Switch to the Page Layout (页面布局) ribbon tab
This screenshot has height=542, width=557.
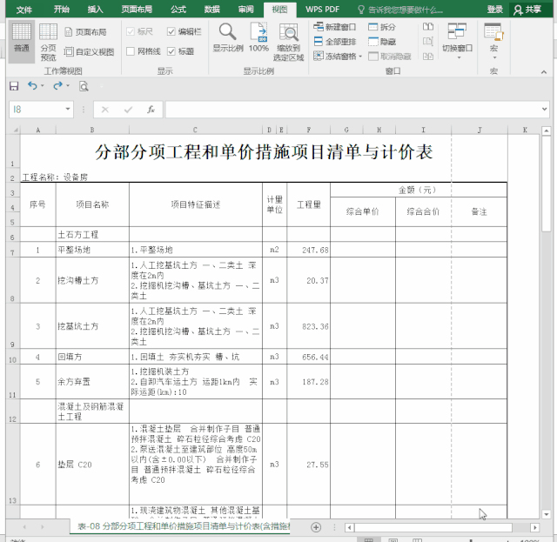tap(137, 10)
